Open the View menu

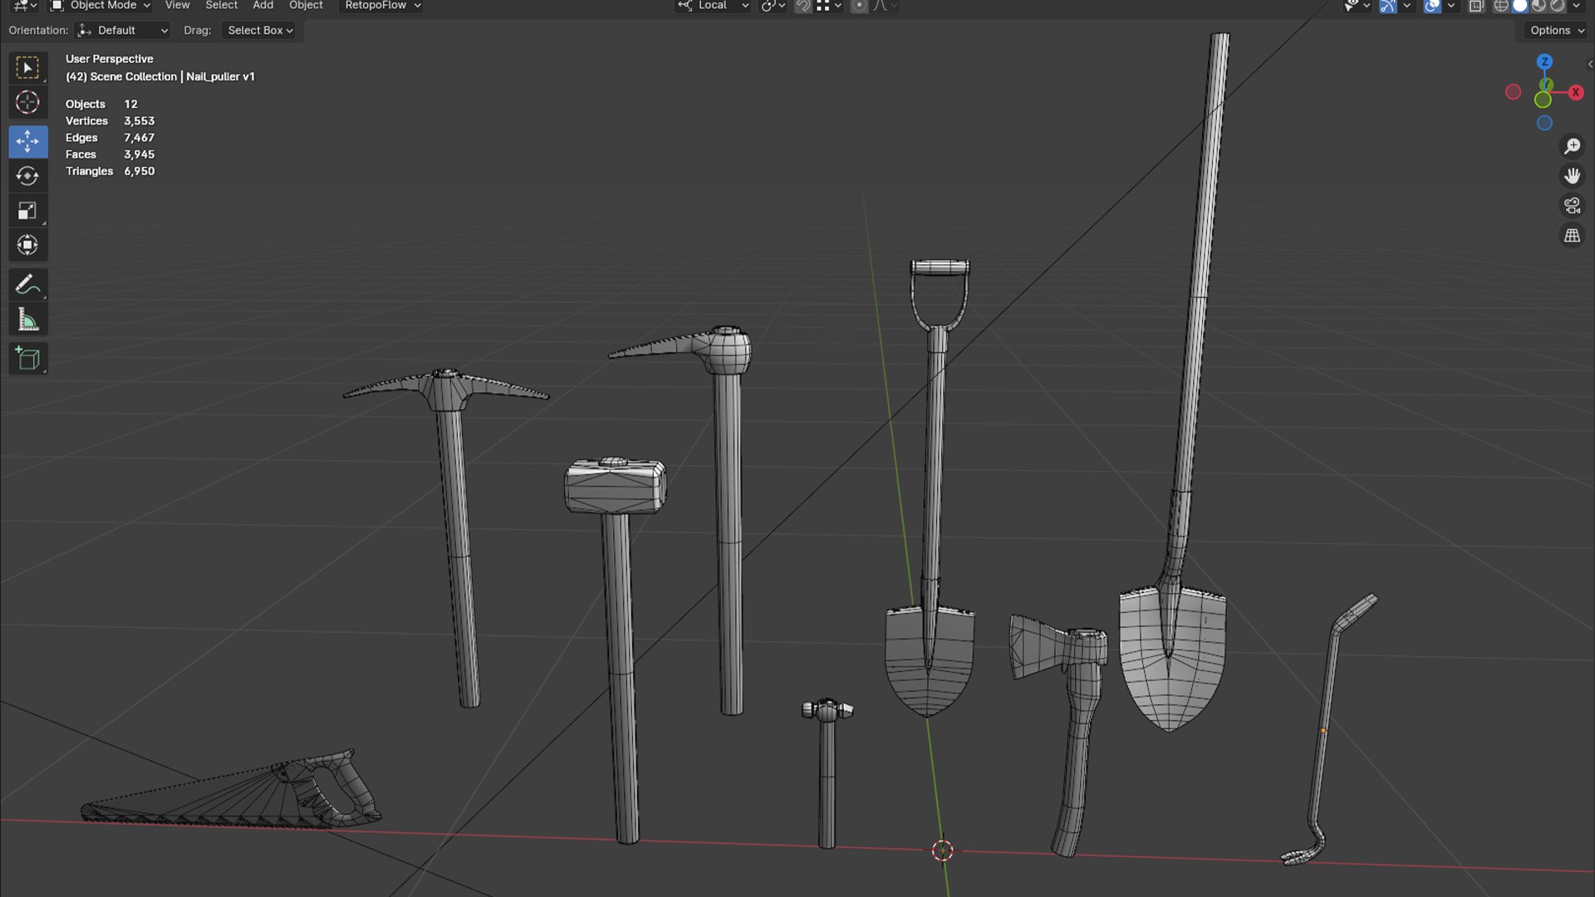[x=177, y=6]
